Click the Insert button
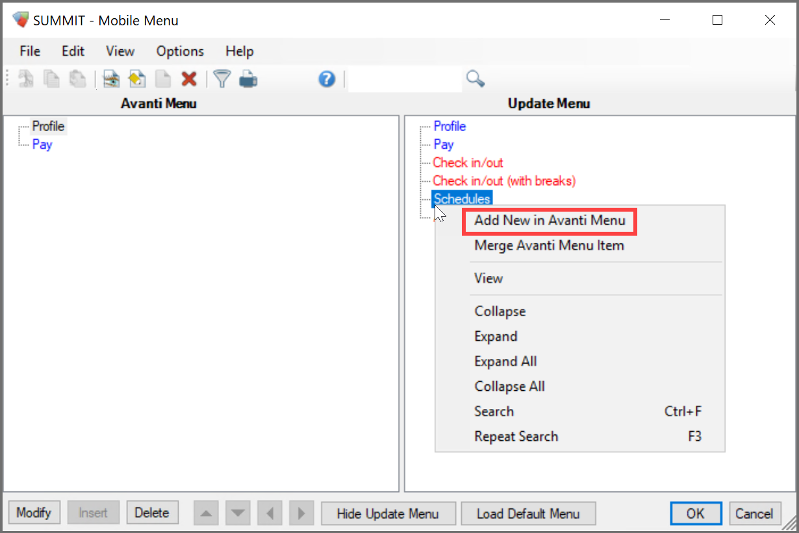799x533 pixels. tap(93, 513)
